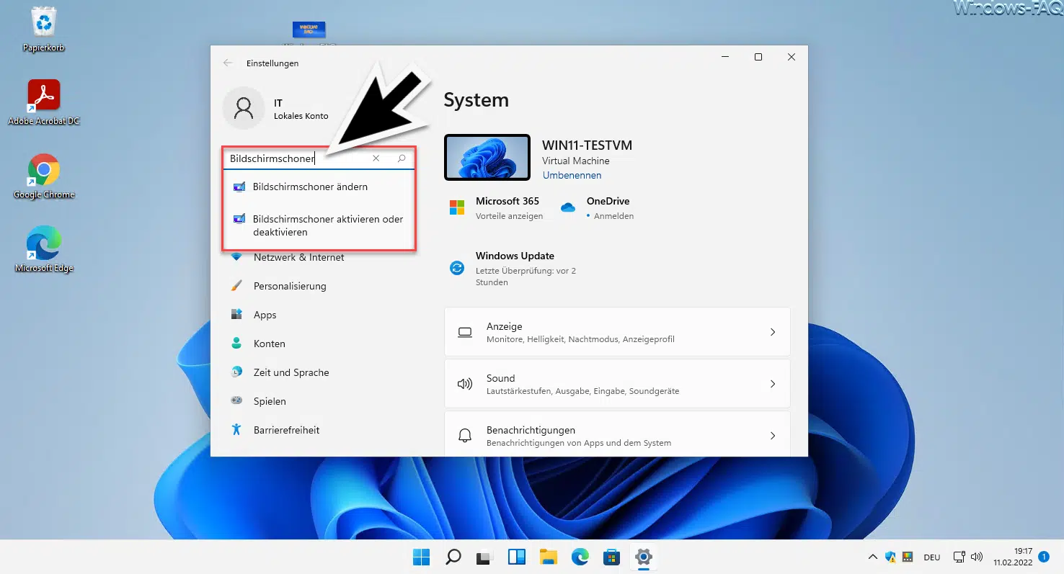Open Microsoft Store from the taskbar

tap(612, 557)
